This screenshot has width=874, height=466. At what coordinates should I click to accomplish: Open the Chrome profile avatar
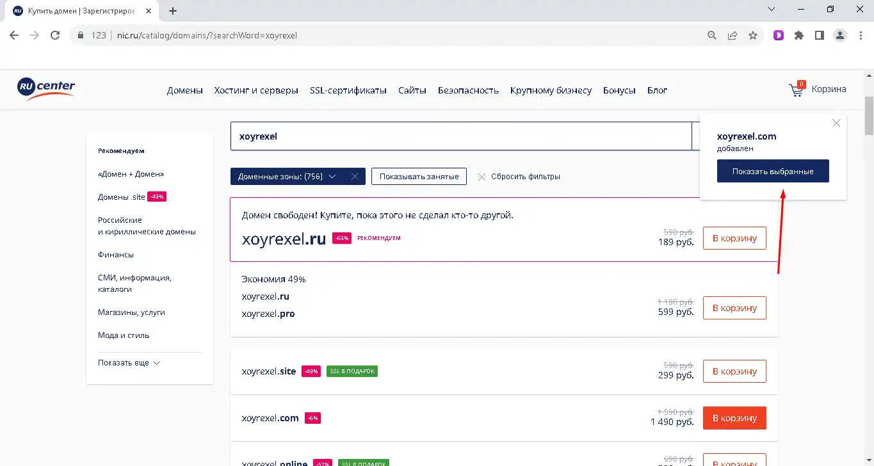(x=840, y=35)
